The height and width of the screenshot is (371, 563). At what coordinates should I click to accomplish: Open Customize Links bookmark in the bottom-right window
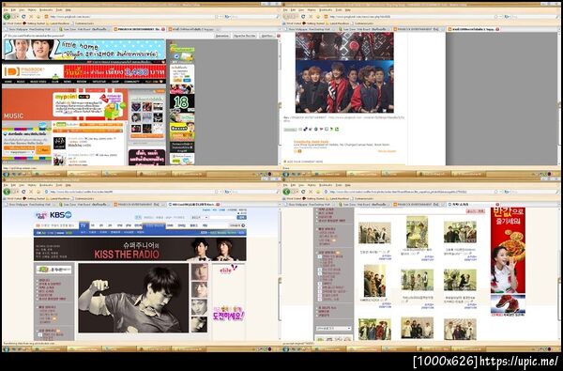click(362, 198)
